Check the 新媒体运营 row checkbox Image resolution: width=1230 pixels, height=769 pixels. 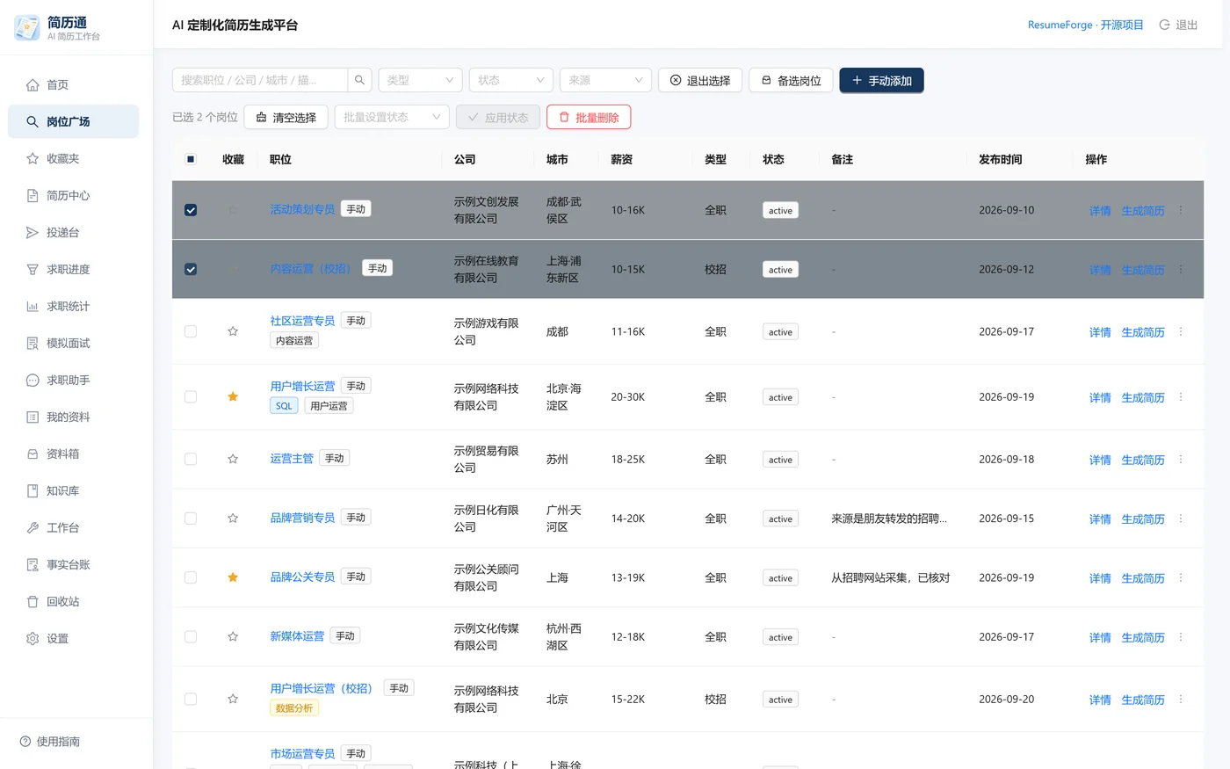[x=191, y=636]
